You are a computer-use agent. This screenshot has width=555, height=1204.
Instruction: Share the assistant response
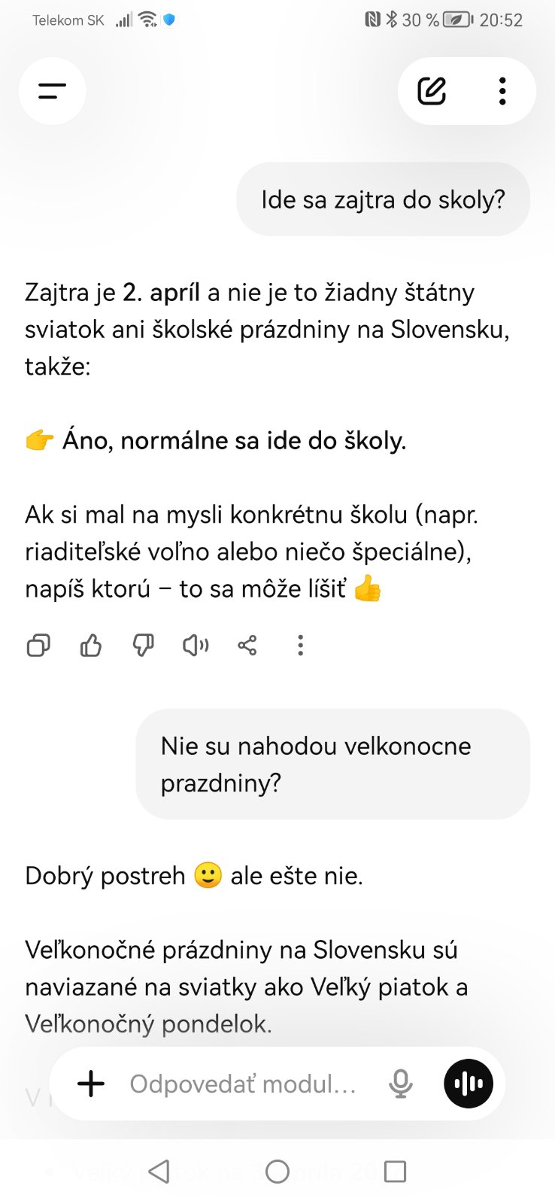[x=247, y=645]
